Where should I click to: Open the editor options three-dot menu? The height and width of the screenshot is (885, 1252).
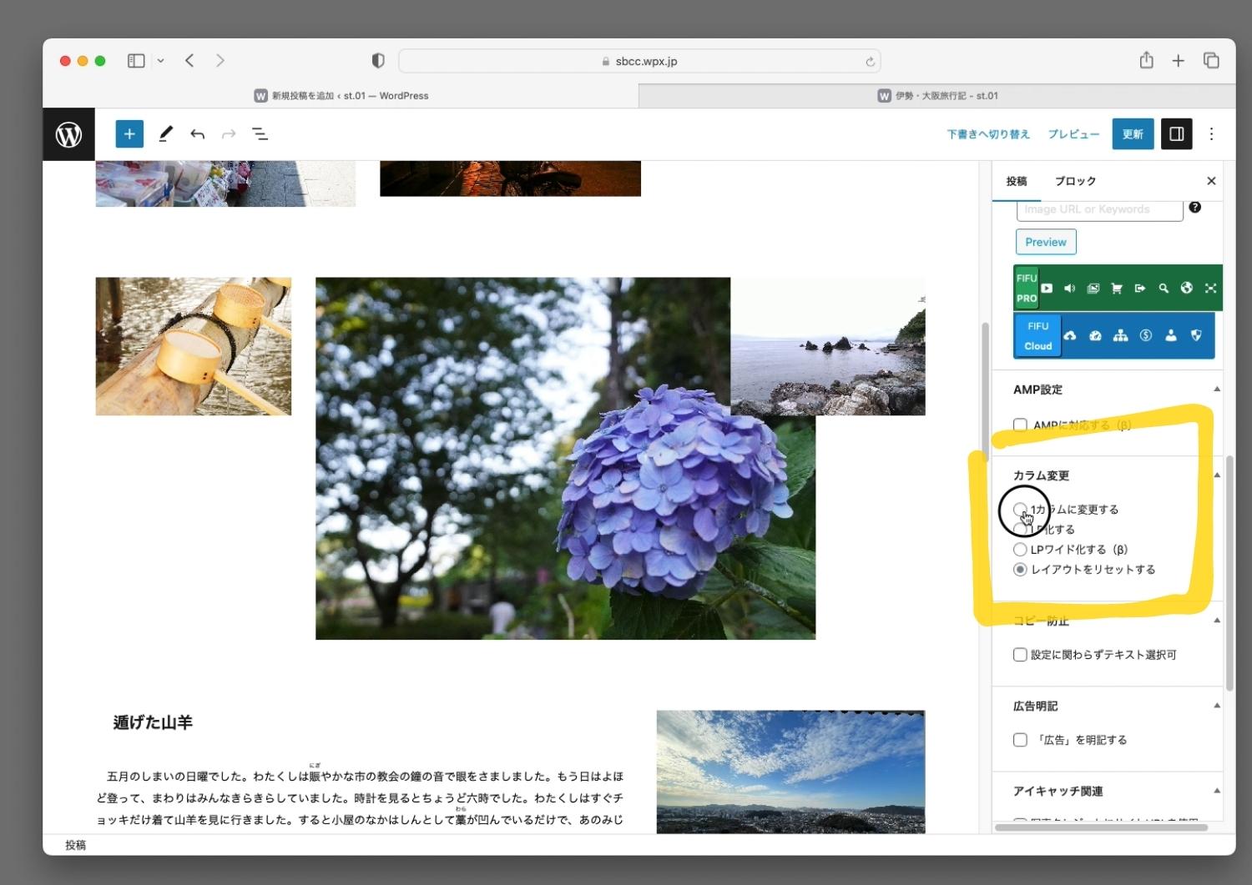point(1211,134)
